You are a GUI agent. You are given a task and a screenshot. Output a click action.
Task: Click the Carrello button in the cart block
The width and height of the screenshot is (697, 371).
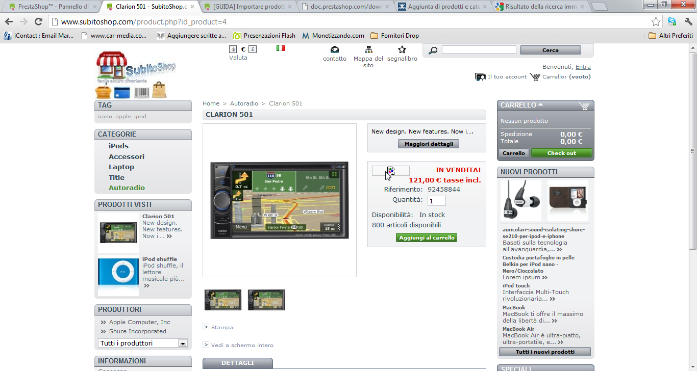coord(513,153)
